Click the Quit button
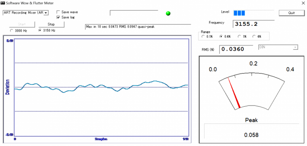 tap(291, 13)
